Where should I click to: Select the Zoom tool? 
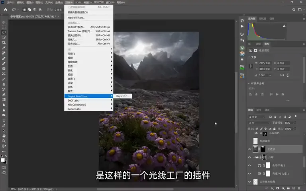[4, 141]
